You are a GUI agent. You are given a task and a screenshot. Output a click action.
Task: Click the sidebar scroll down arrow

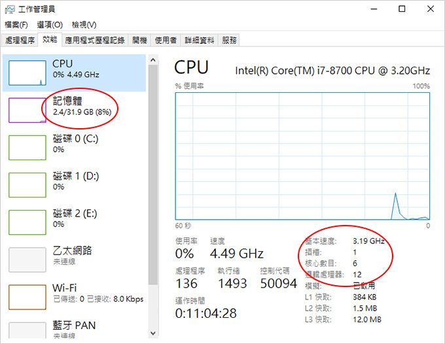pyautogui.click(x=153, y=333)
